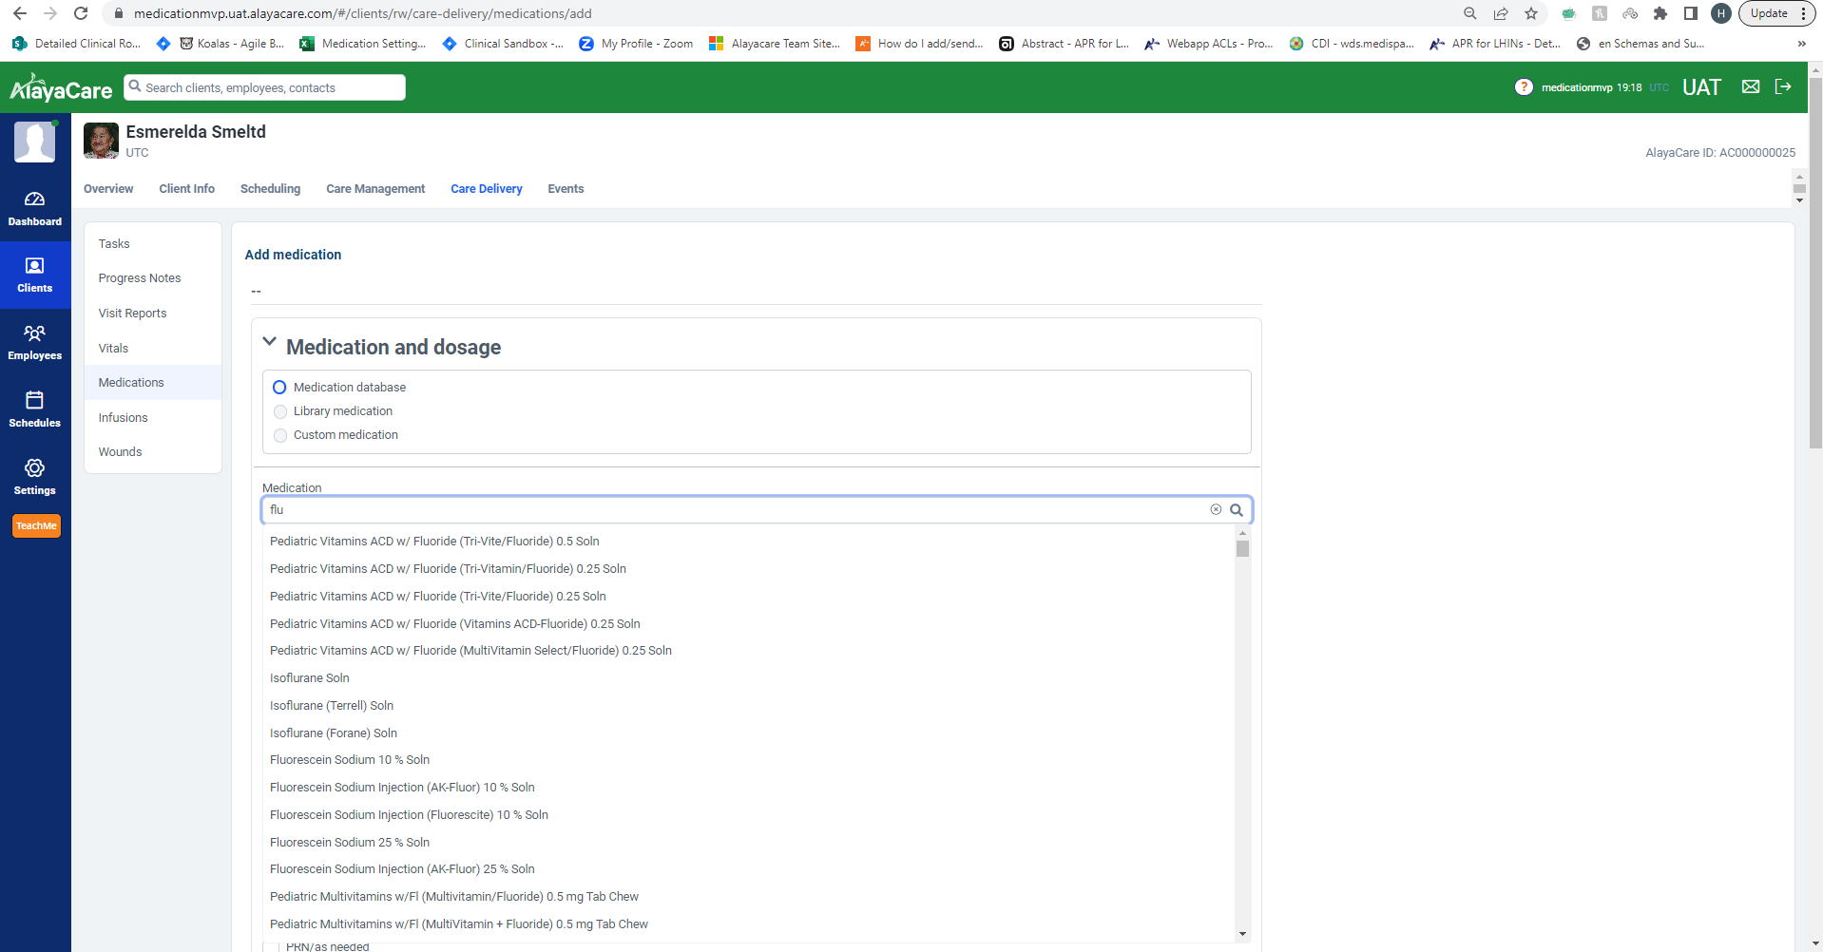Screen dimensions: 1823x952
Task: Select the Medication database radio option
Action: pyautogui.click(x=279, y=388)
